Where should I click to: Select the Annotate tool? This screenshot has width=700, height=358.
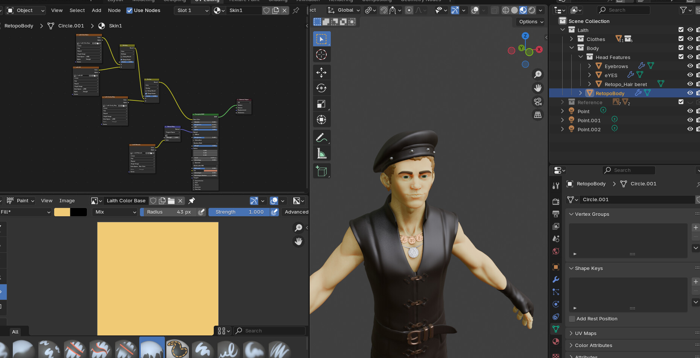[322, 137]
